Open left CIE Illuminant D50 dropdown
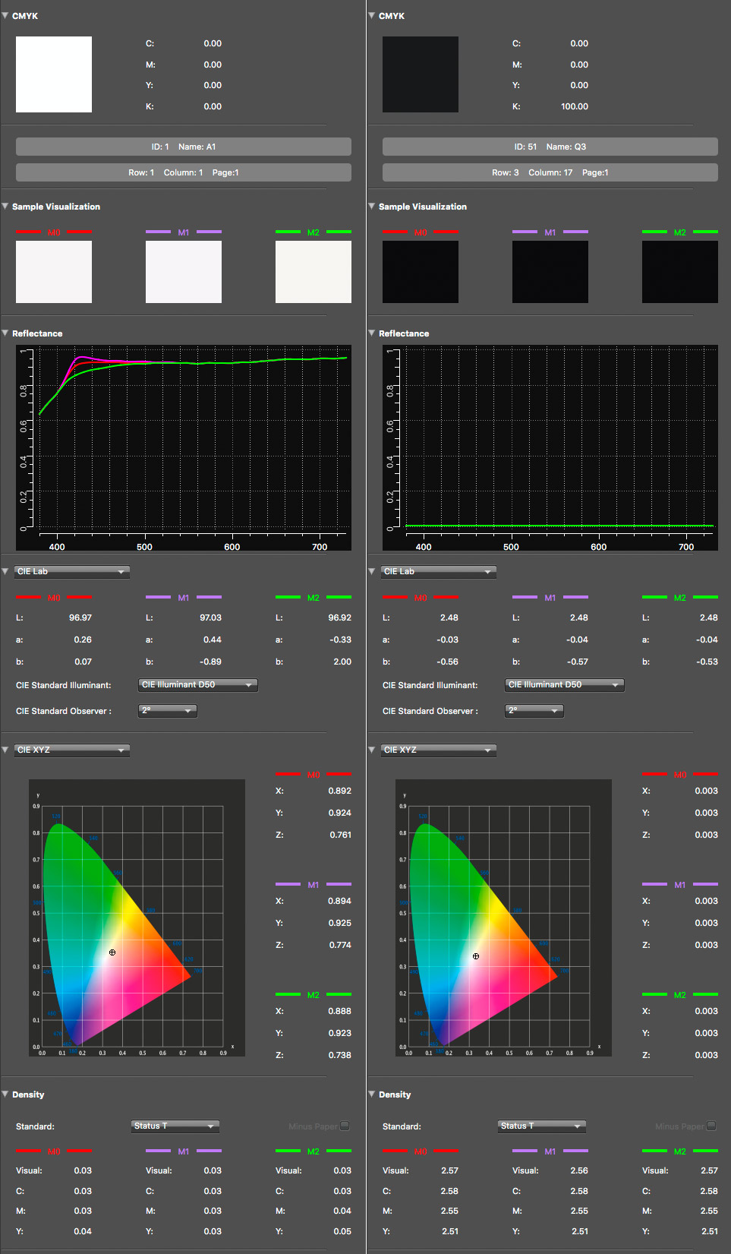 click(x=198, y=684)
